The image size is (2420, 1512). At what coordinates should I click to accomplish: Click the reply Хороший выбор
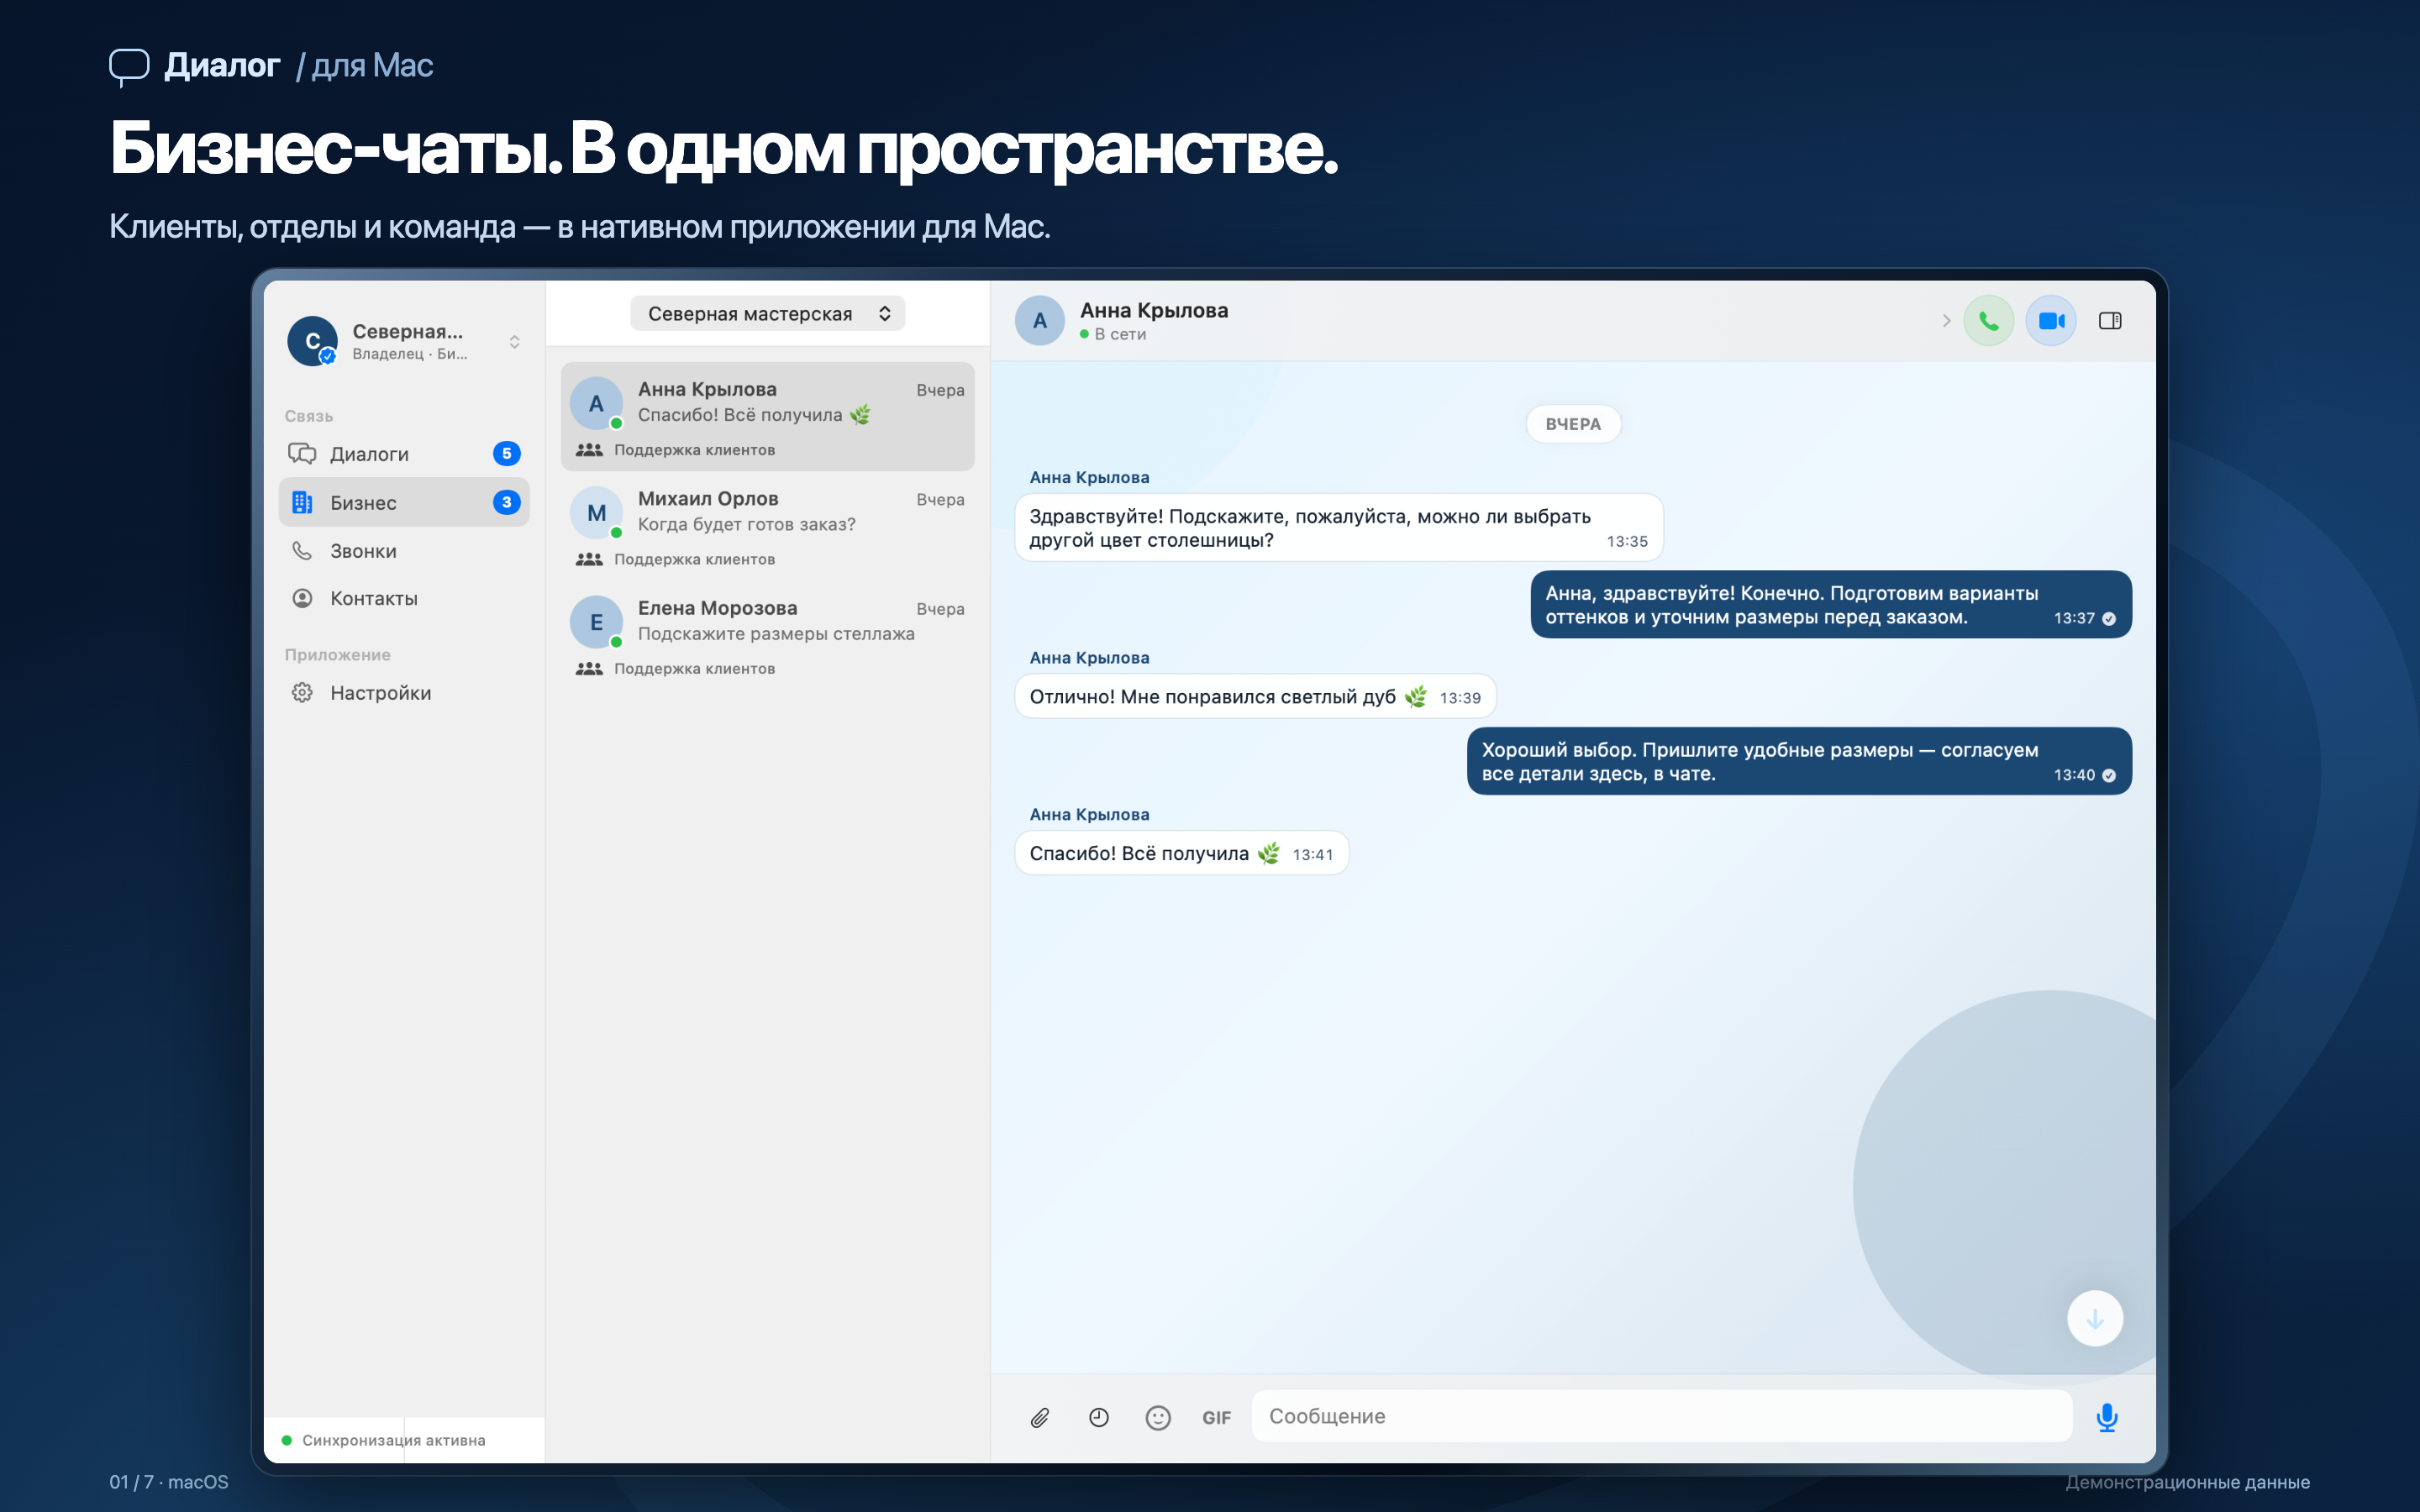click(x=1798, y=761)
